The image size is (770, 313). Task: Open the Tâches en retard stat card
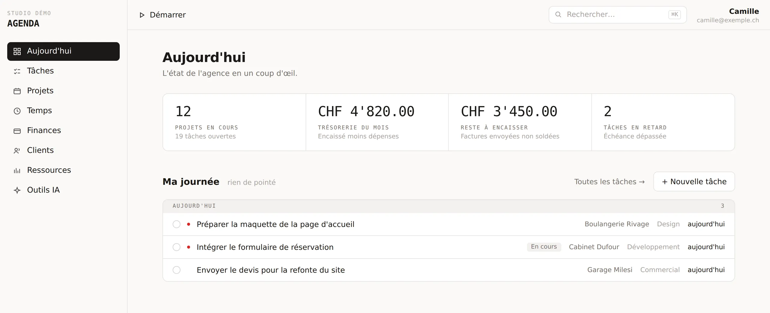pos(663,122)
